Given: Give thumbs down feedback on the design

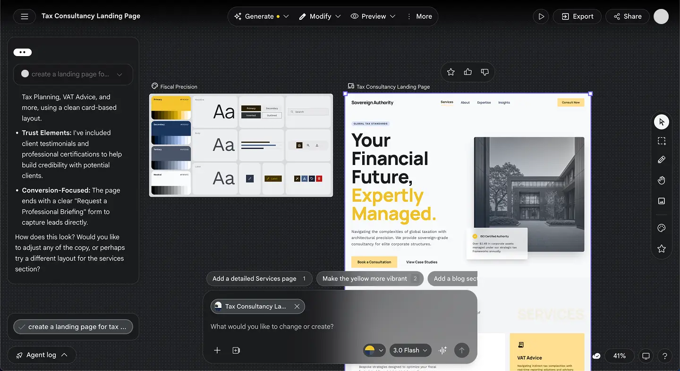Looking at the screenshot, I should tap(484, 72).
